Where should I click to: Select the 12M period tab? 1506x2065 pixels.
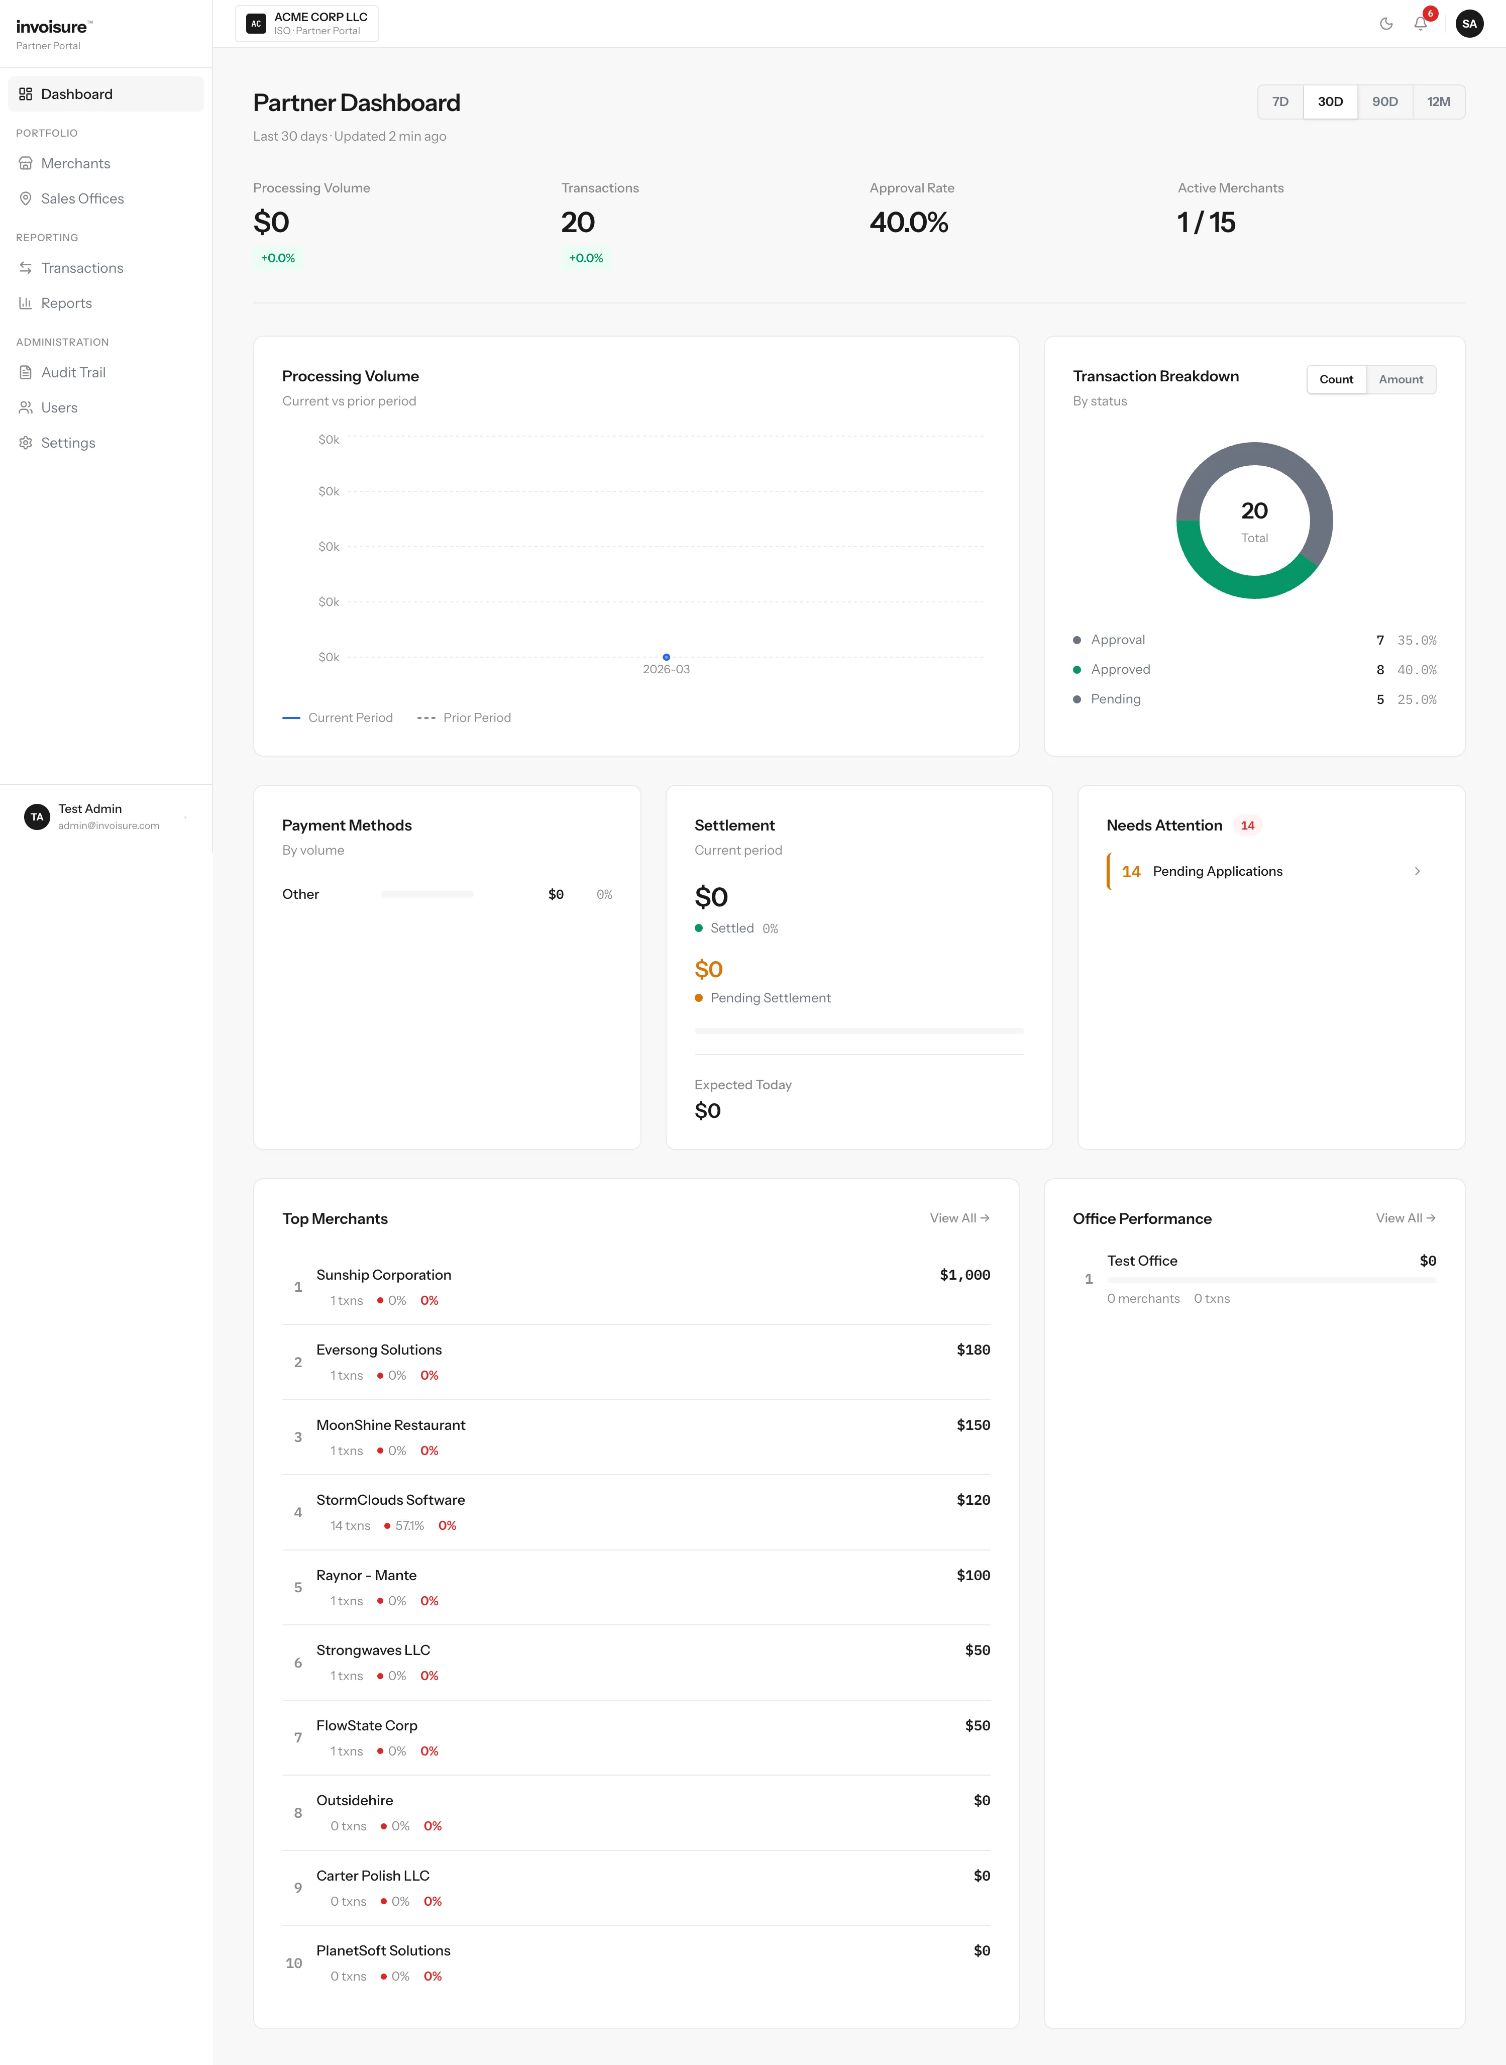[1439, 101]
